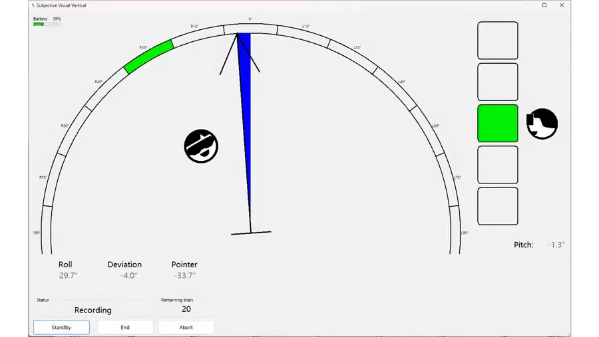
Task: Click the side-profile head pitch icon
Action: tap(542, 124)
